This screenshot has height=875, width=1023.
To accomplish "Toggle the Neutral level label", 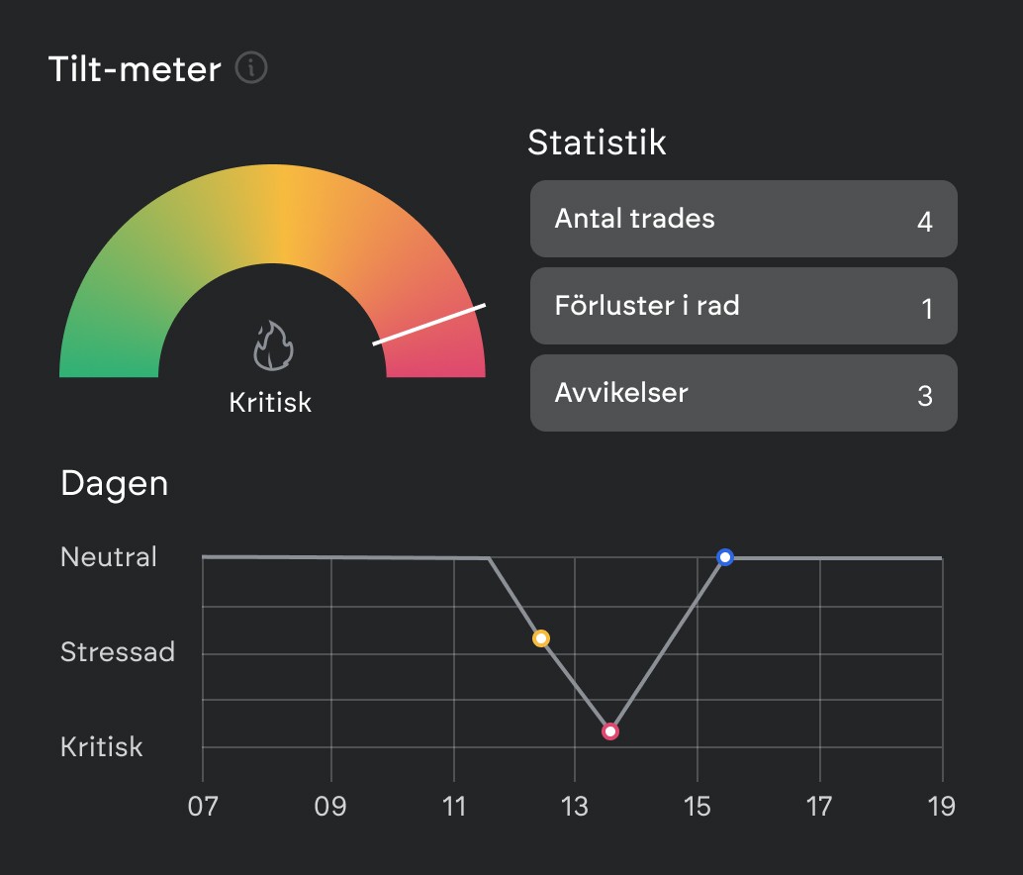I will pos(109,557).
